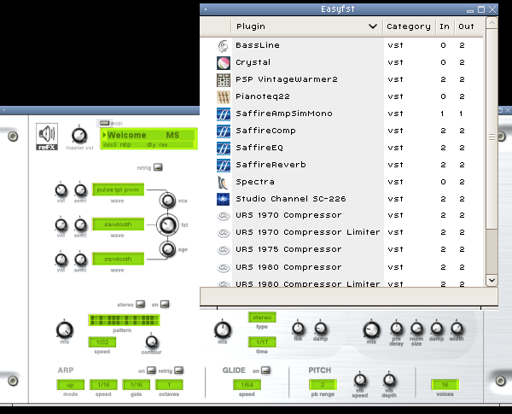Open the ARP speed 1/16 selector
The width and height of the screenshot is (512, 414).
click(x=103, y=385)
